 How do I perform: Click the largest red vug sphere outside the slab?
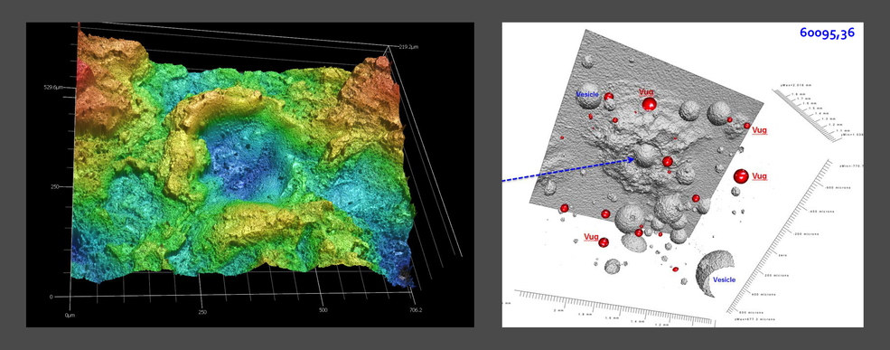point(740,176)
